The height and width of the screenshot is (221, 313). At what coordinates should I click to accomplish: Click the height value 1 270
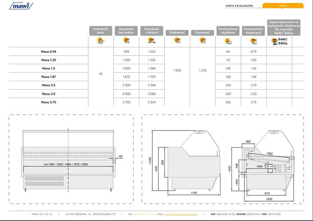[x=202, y=71]
